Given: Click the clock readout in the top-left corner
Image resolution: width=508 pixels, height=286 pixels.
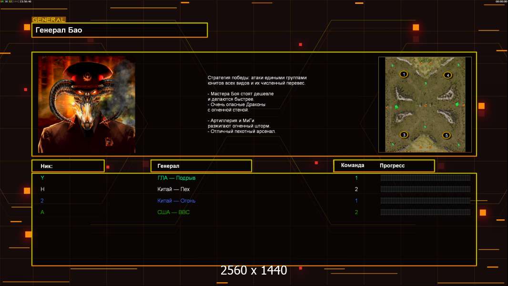Looking at the screenshot, I should [25, 1].
